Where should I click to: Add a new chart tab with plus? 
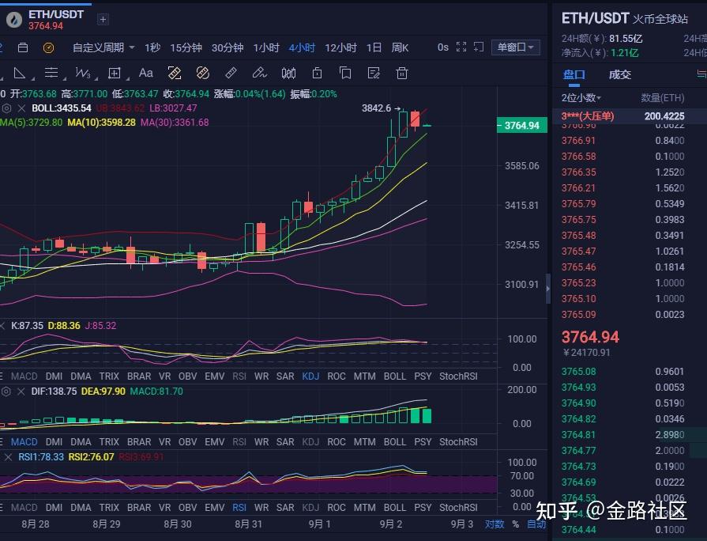click(x=103, y=20)
